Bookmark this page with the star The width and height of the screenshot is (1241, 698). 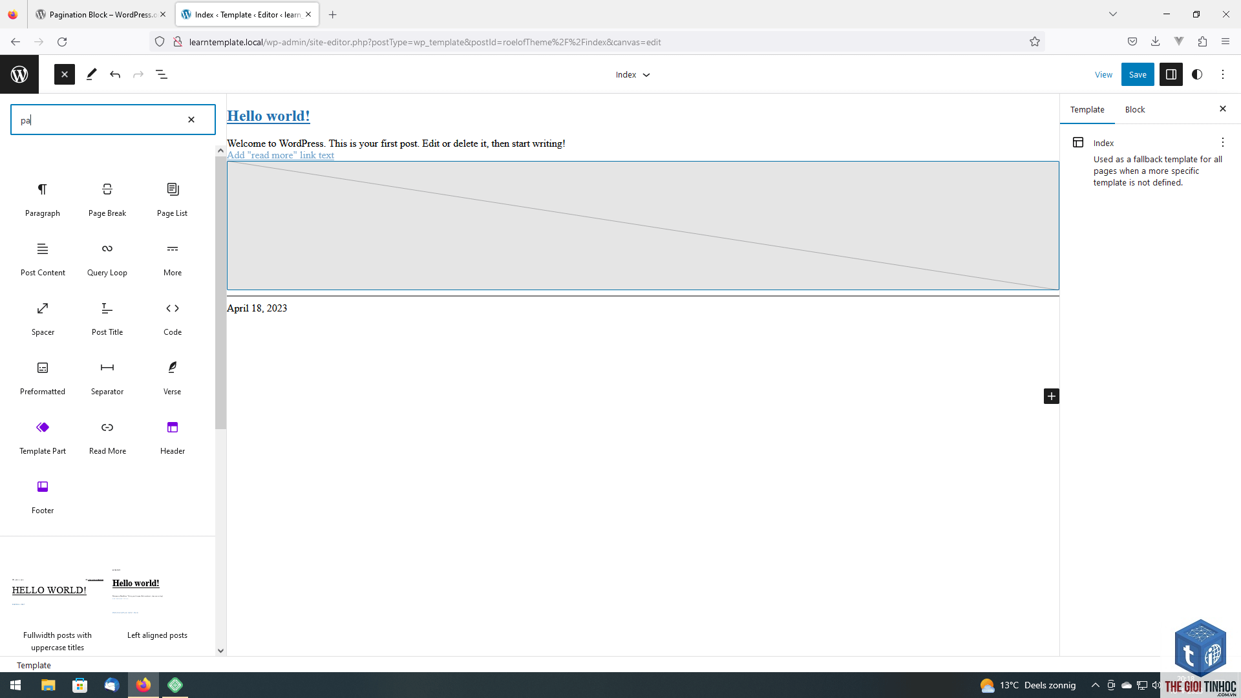(x=1035, y=42)
